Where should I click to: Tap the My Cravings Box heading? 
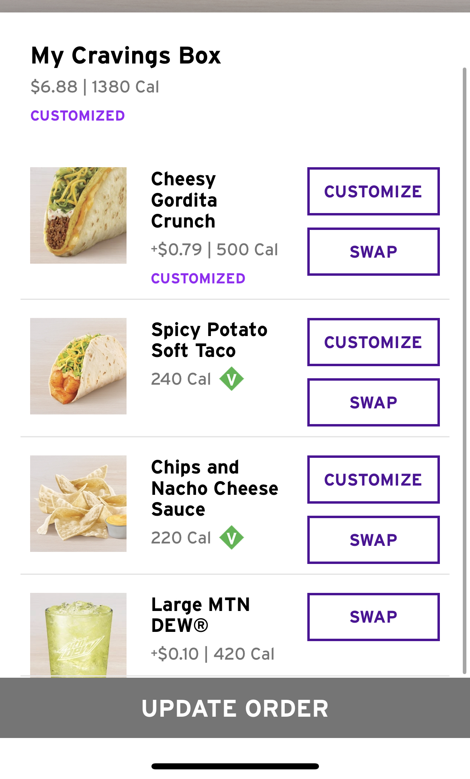click(126, 55)
